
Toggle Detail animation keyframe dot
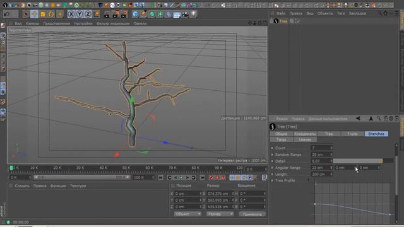(272, 161)
